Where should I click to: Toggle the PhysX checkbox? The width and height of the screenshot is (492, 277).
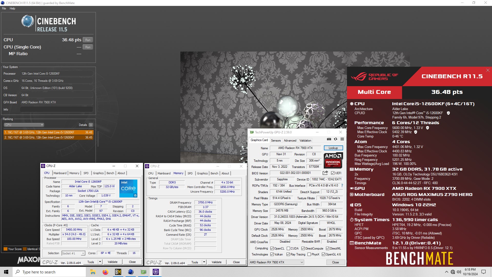[309, 254]
